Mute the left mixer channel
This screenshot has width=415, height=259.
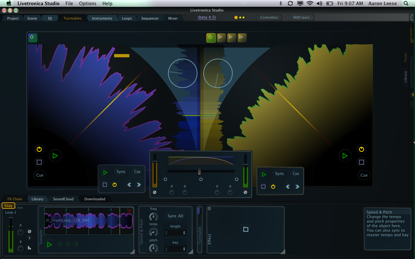coord(155,192)
